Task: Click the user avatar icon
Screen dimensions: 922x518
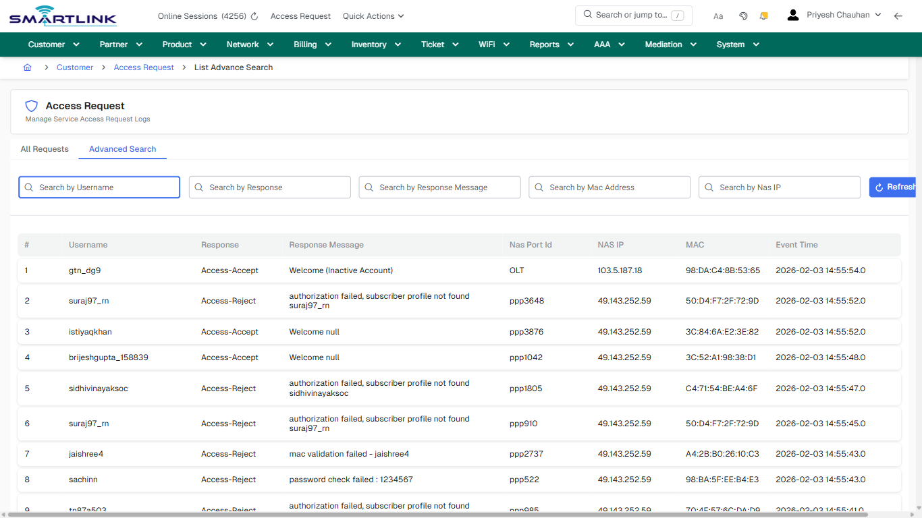Action: pos(792,14)
